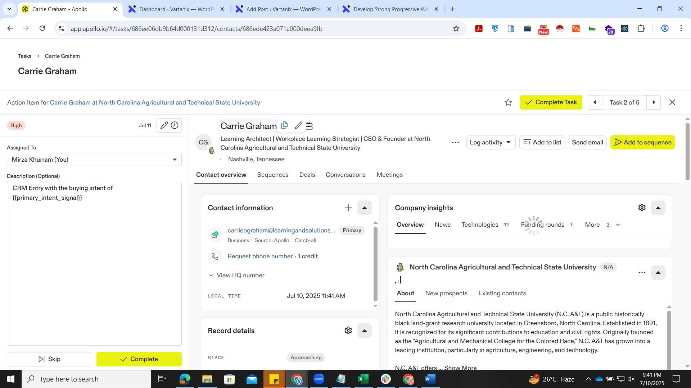Switch to the Meetings tab
This screenshot has width=691, height=388.
point(389,175)
